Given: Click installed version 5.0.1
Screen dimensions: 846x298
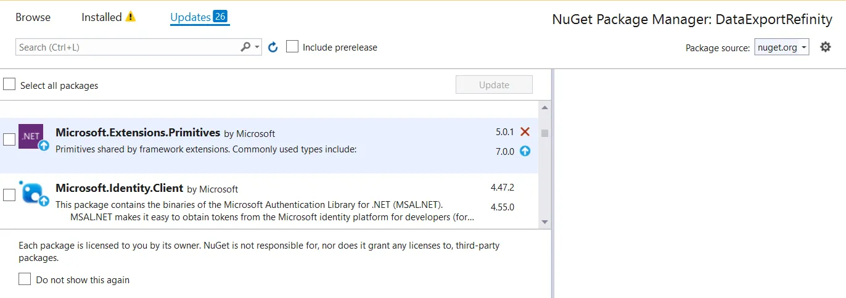Looking at the screenshot, I should pos(504,132).
